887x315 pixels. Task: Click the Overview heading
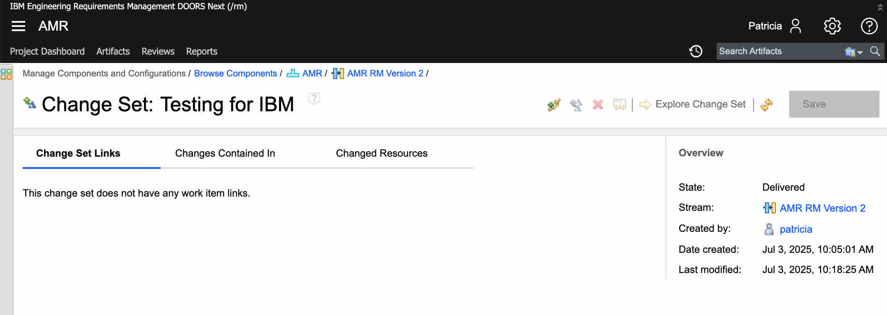[x=701, y=153]
